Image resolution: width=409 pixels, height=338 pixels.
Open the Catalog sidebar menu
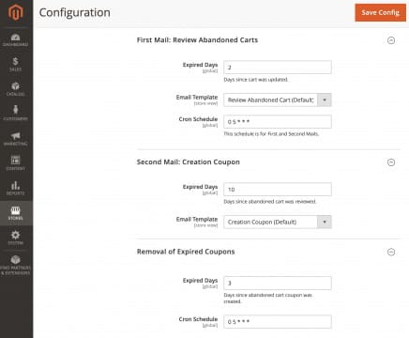click(x=16, y=89)
